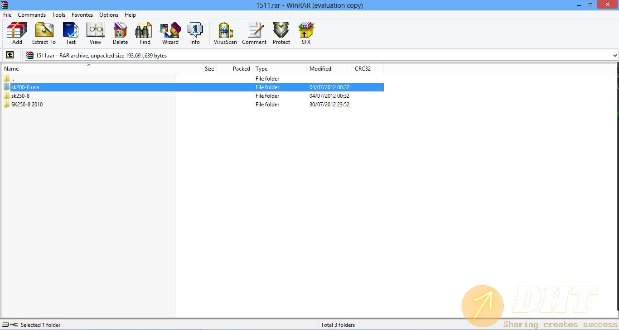619x330 pixels.
Task: Open the Commands menu
Action: coord(32,14)
